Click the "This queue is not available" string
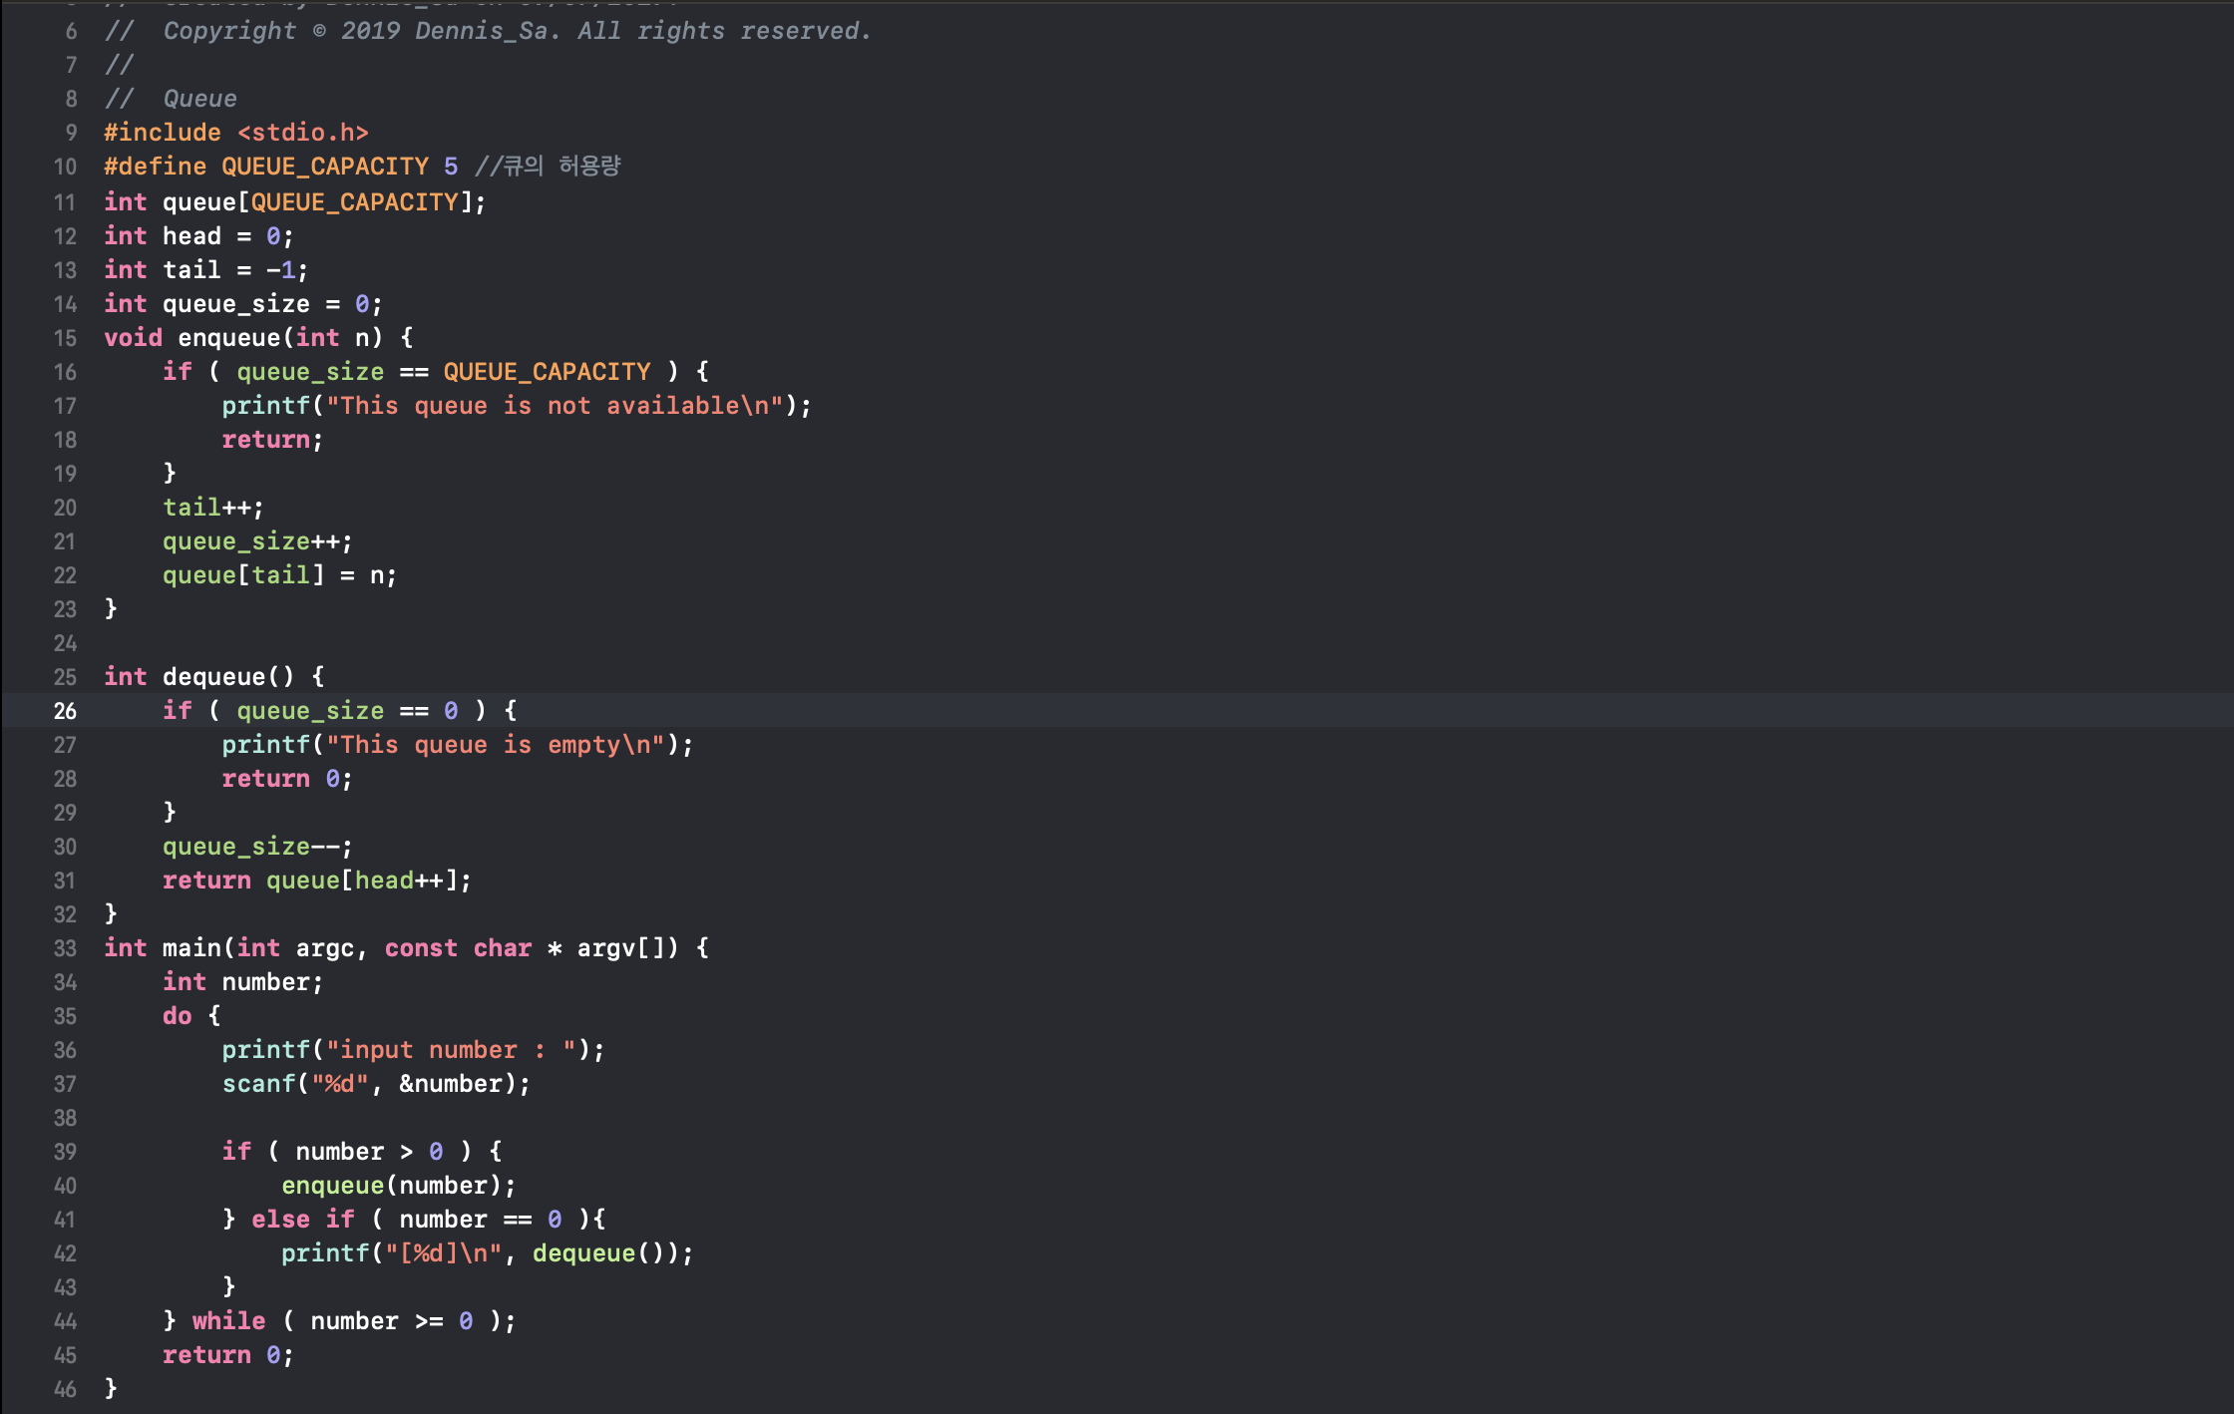This screenshot has width=2234, height=1414. [x=555, y=406]
